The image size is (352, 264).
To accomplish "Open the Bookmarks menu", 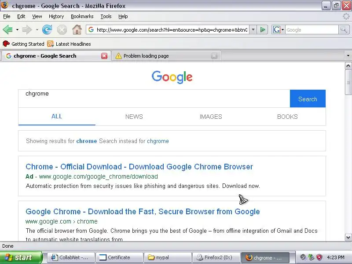I will [82, 16].
